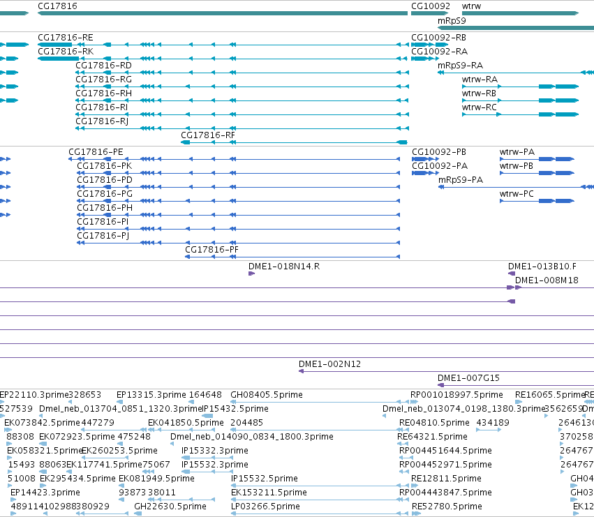Select the mRpS9 gene label

click(452, 21)
